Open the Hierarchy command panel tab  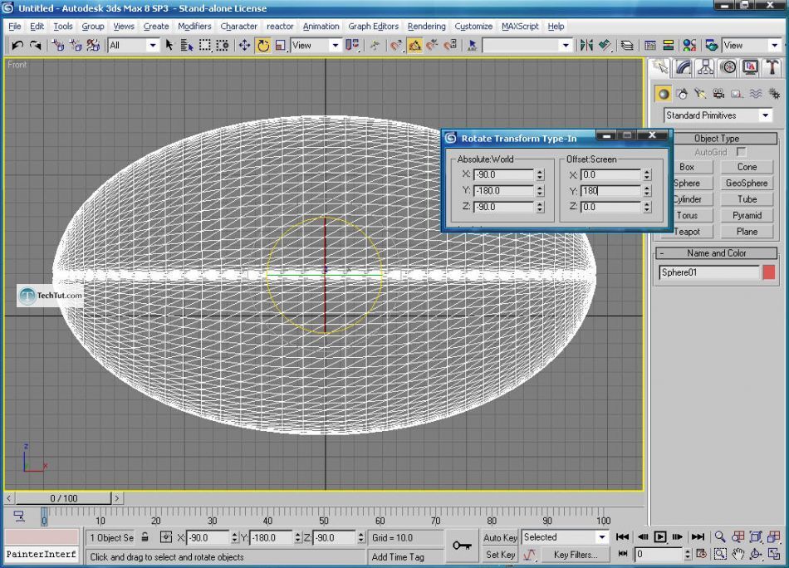click(x=706, y=67)
